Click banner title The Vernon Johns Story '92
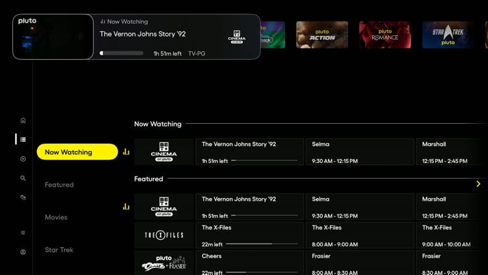This screenshot has height=275, width=488. (142, 34)
